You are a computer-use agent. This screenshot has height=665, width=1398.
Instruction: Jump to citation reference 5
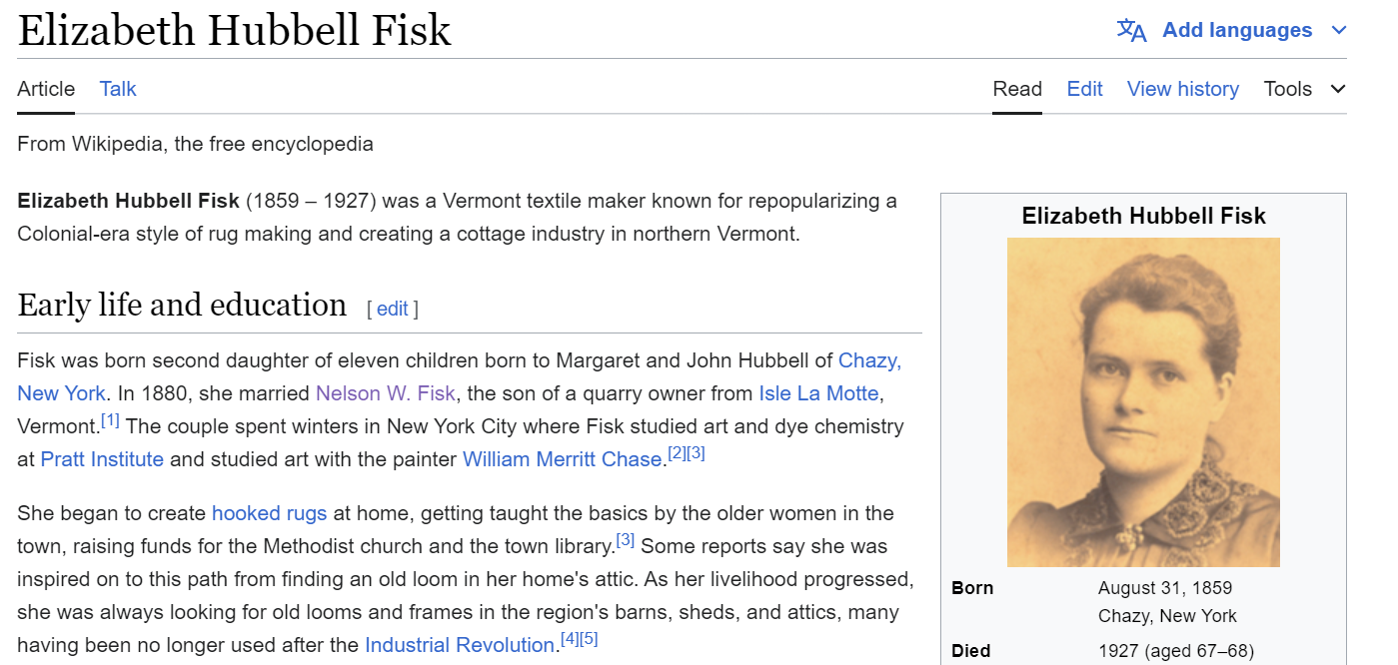click(588, 639)
